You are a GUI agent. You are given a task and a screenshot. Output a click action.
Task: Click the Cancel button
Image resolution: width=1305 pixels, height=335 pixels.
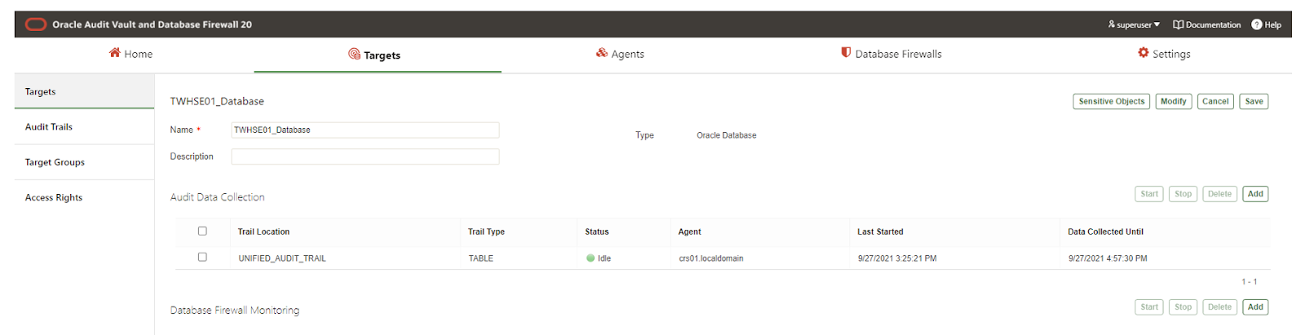click(1215, 101)
